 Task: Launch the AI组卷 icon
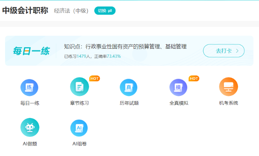pyautogui.click(x=79, y=128)
